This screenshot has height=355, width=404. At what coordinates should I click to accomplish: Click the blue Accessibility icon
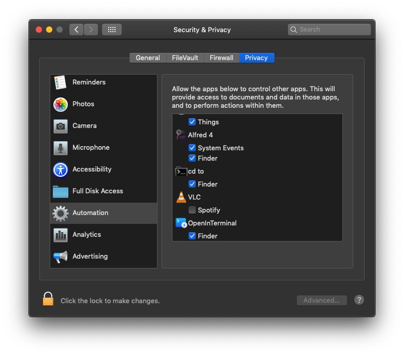(x=61, y=169)
